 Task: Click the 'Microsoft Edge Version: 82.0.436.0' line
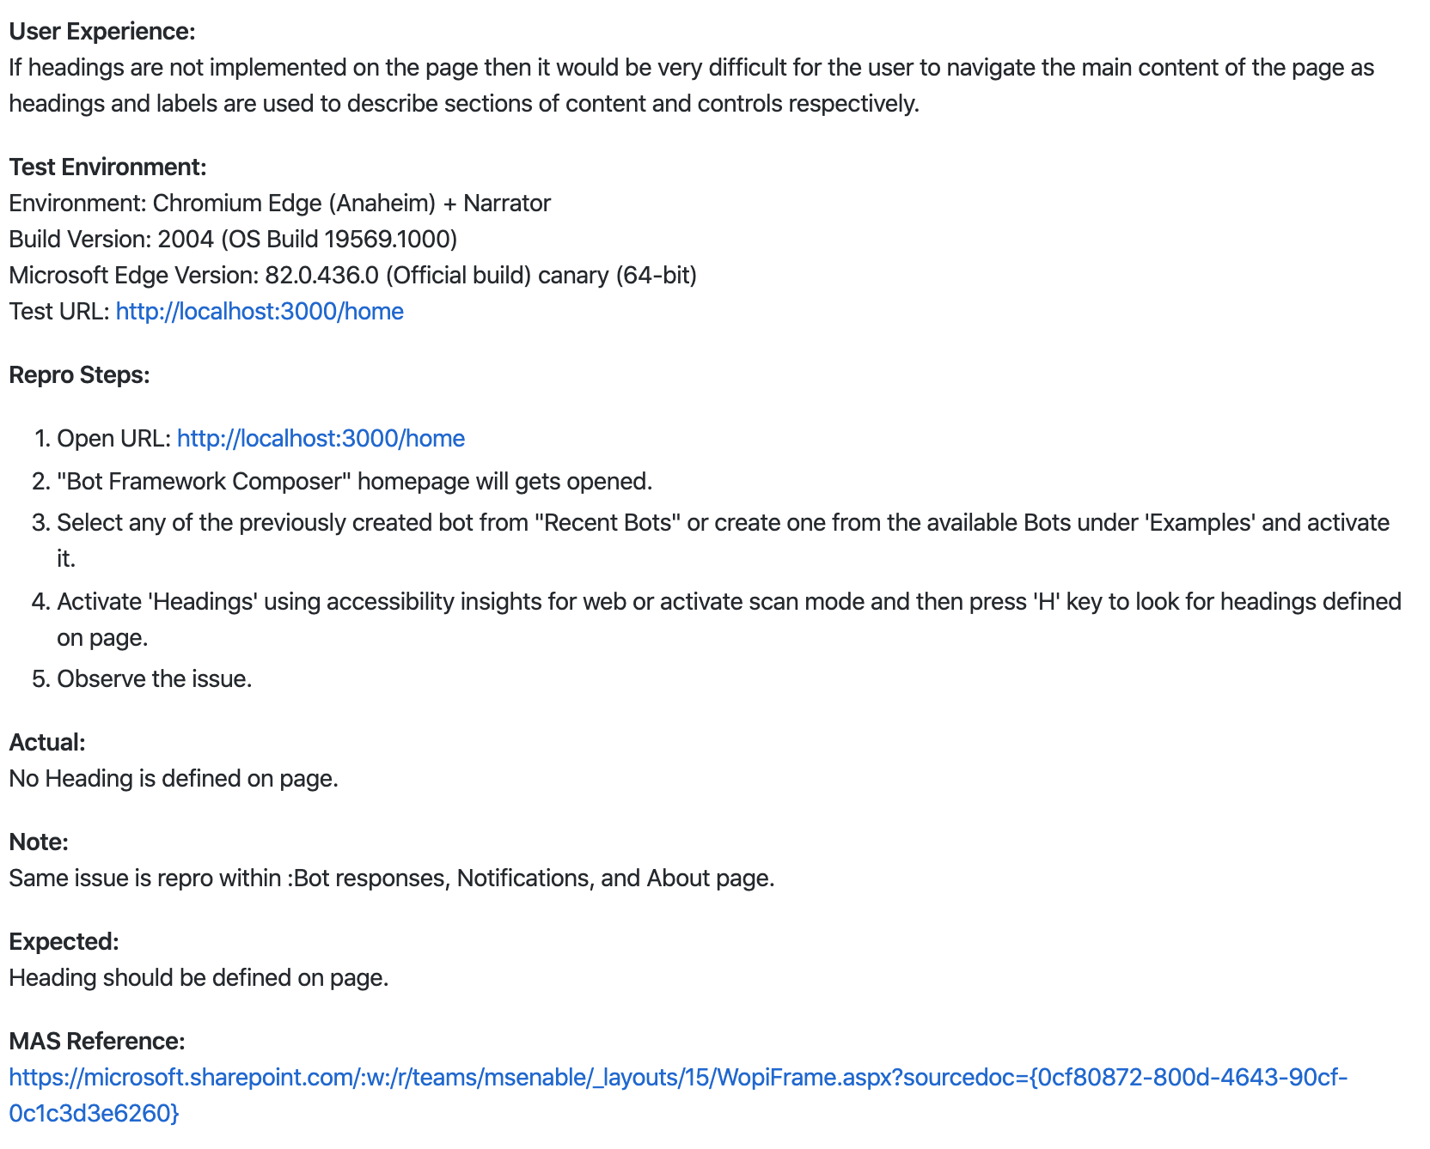353,276
